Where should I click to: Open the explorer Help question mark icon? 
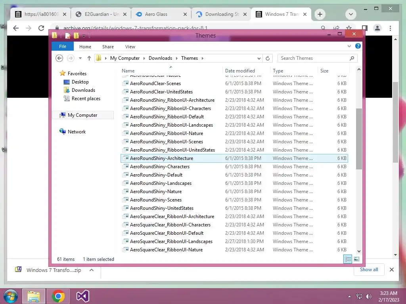[358, 46]
